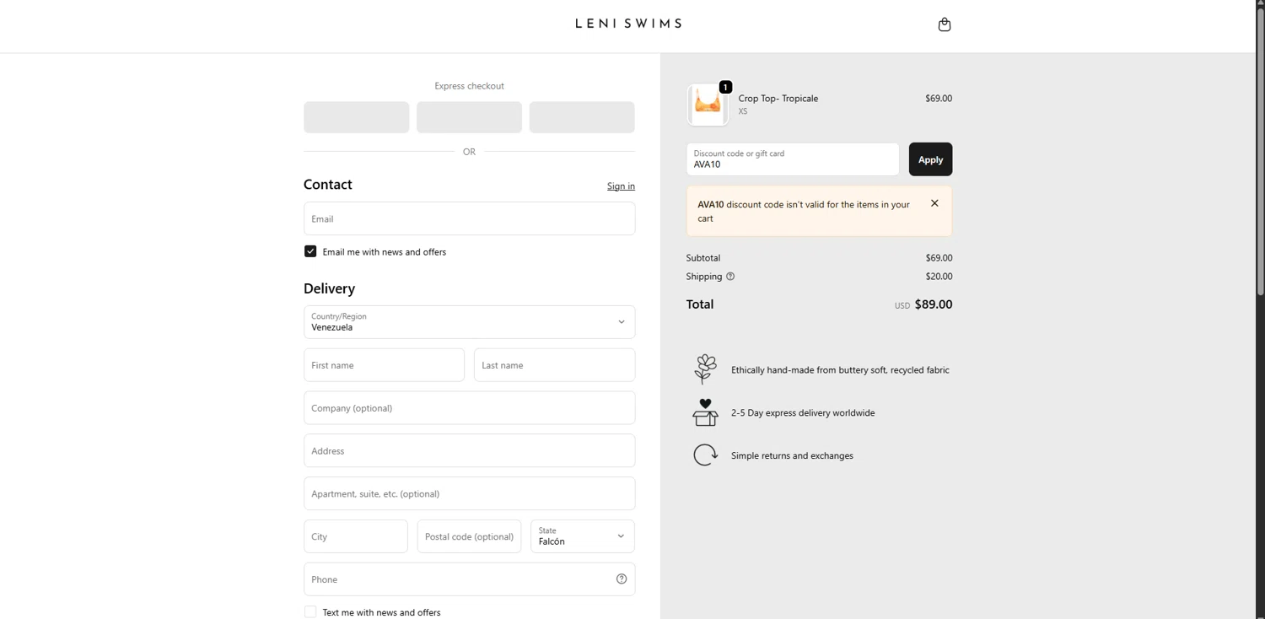The width and height of the screenshot is (1265, 619).
Task: Click the Subtotal label
Action: point(703,258)
